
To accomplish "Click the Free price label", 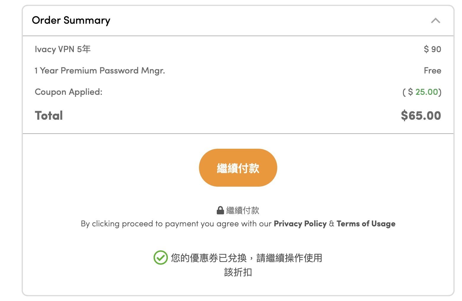I will tap(432, 71).
